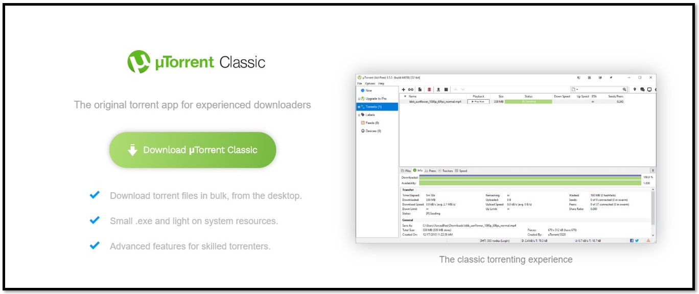
Task: Switch to the Peers tab
Action: click(430, 171)
